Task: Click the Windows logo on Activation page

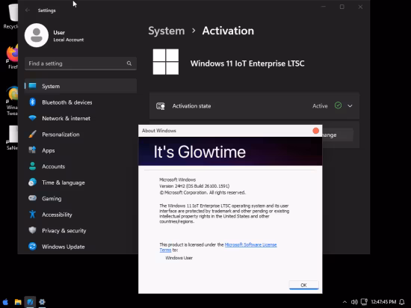Action: 166,61
